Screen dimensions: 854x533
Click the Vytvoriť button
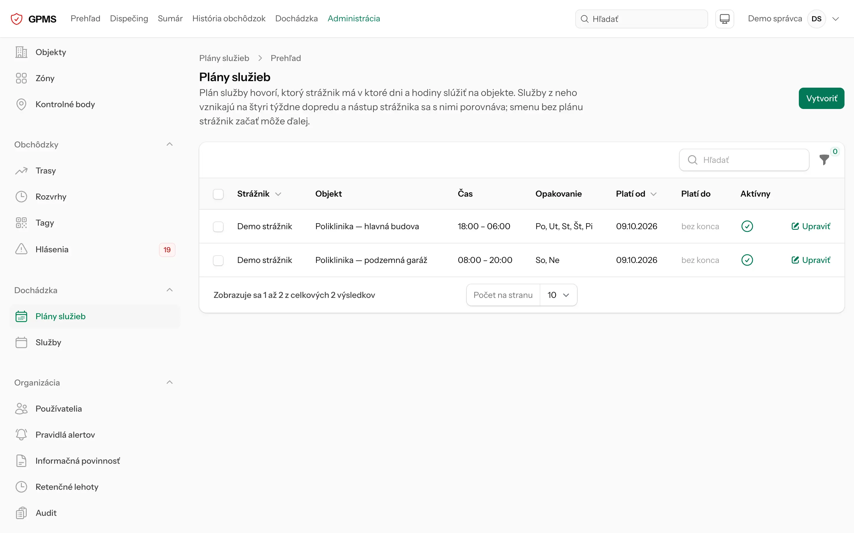pos(822,98)
